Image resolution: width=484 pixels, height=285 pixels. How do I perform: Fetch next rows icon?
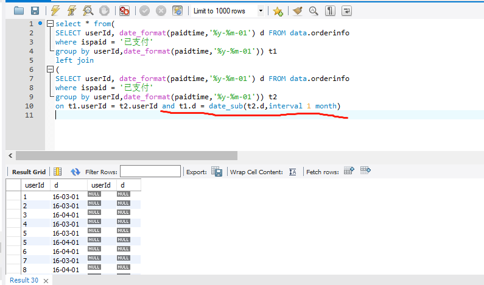click(349, 171)
